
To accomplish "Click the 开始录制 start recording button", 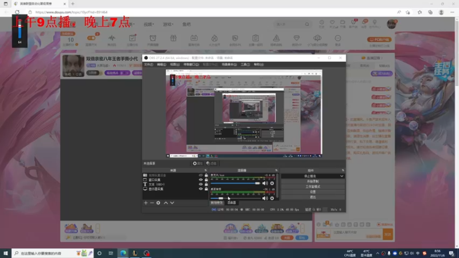I will click(x=313, y=181).
